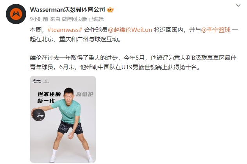Expand the post options chevron
247x164 pixels.
tap(238, 5)
